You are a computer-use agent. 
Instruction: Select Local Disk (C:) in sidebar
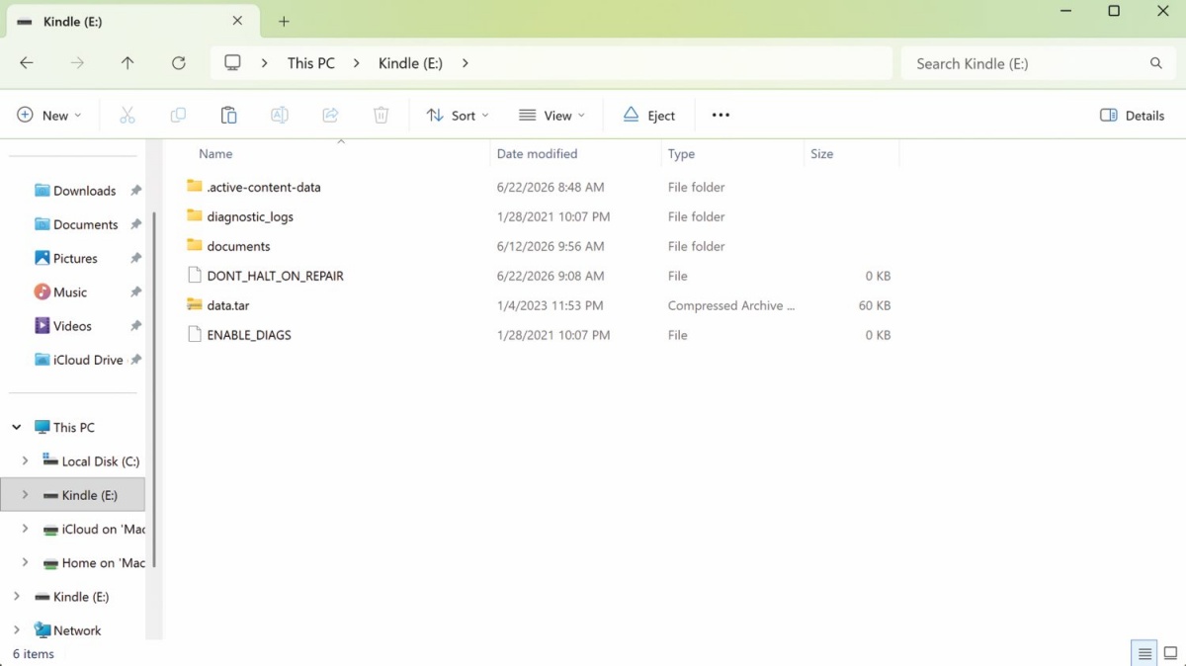pos(101,461)
